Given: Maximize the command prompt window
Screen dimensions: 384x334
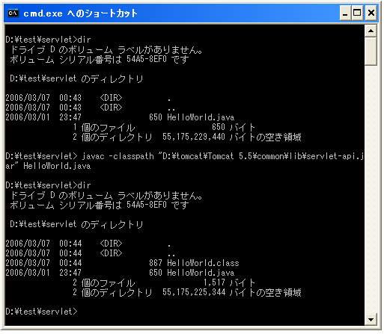Looking at the screenshot, I should [x=357, y=13].
